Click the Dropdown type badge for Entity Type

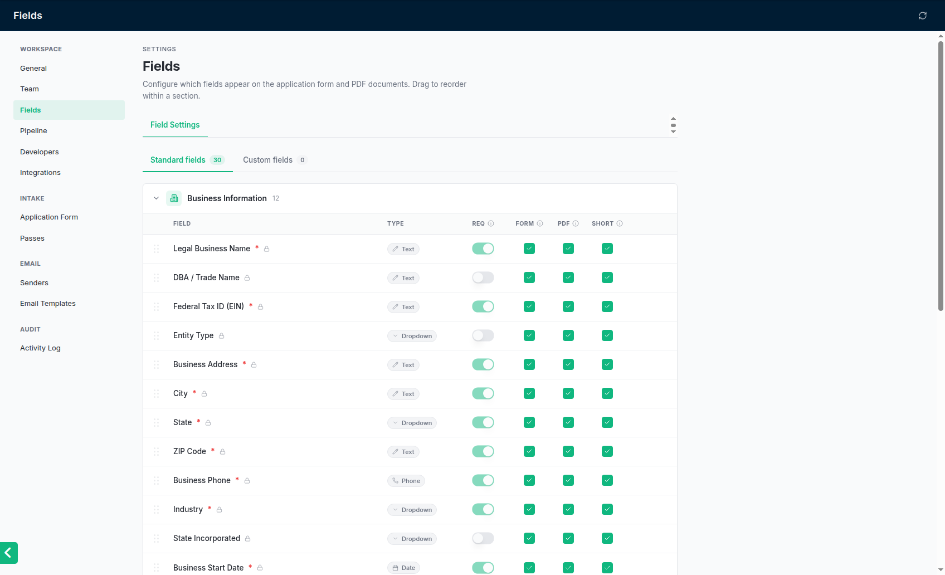click(412, 336)
